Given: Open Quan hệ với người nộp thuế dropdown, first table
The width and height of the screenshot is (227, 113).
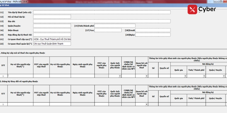Looking at the screenshot, I should 147,76.
